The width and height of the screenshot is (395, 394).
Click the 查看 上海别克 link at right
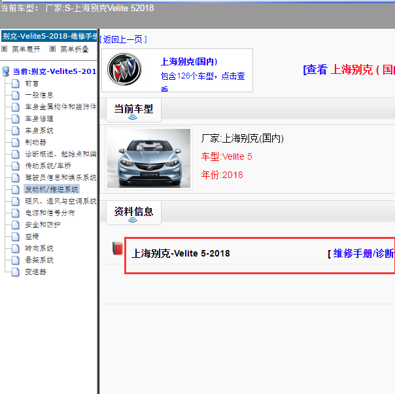pos(349,69)
